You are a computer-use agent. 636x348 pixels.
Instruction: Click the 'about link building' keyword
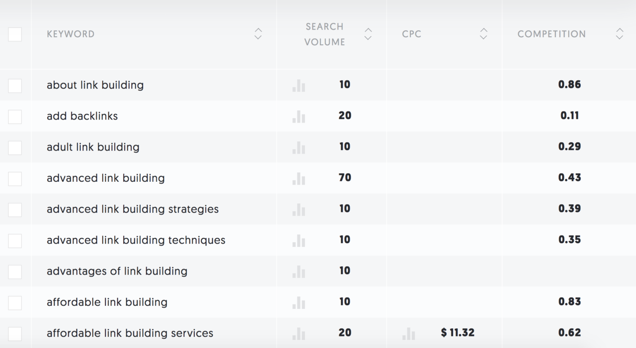95,85
